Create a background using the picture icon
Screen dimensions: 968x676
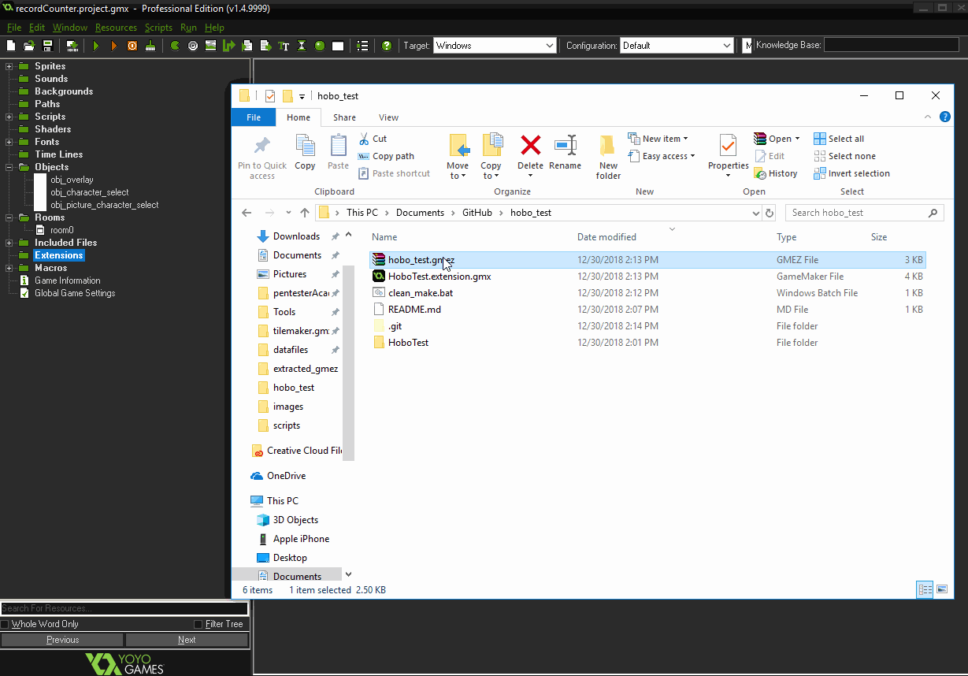pyautogui.click(x=210, y=46)
